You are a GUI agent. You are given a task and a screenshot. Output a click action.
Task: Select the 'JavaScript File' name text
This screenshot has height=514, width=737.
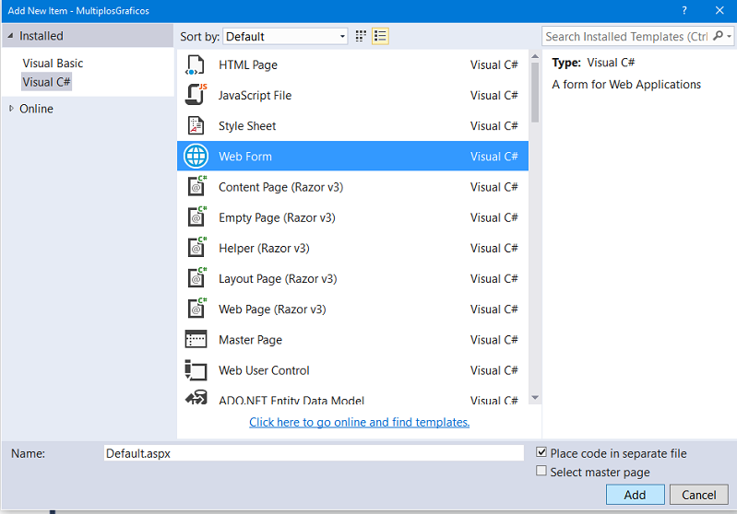click(255, 95)
